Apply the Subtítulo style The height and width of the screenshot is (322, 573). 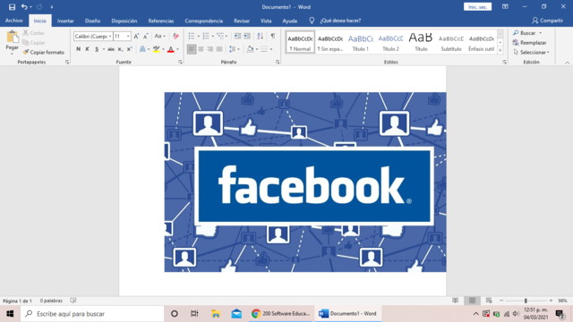pos(451,42)
